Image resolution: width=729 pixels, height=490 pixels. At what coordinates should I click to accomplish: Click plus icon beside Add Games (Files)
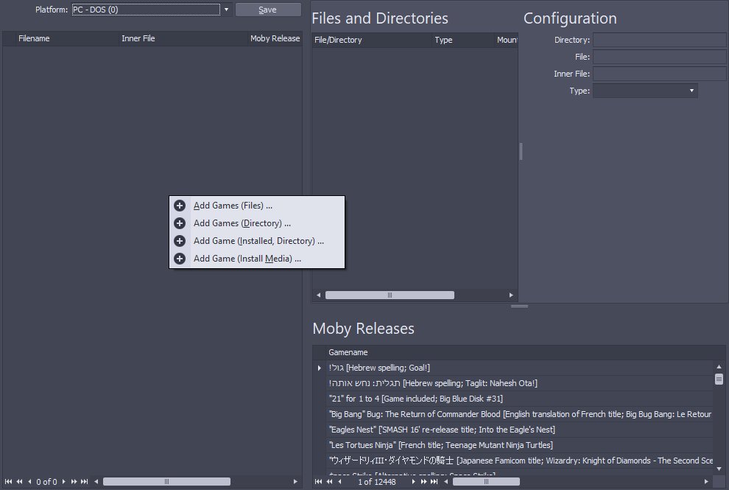180,206
